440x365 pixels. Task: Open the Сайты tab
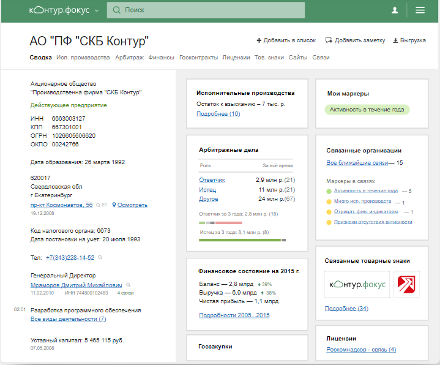298,58
